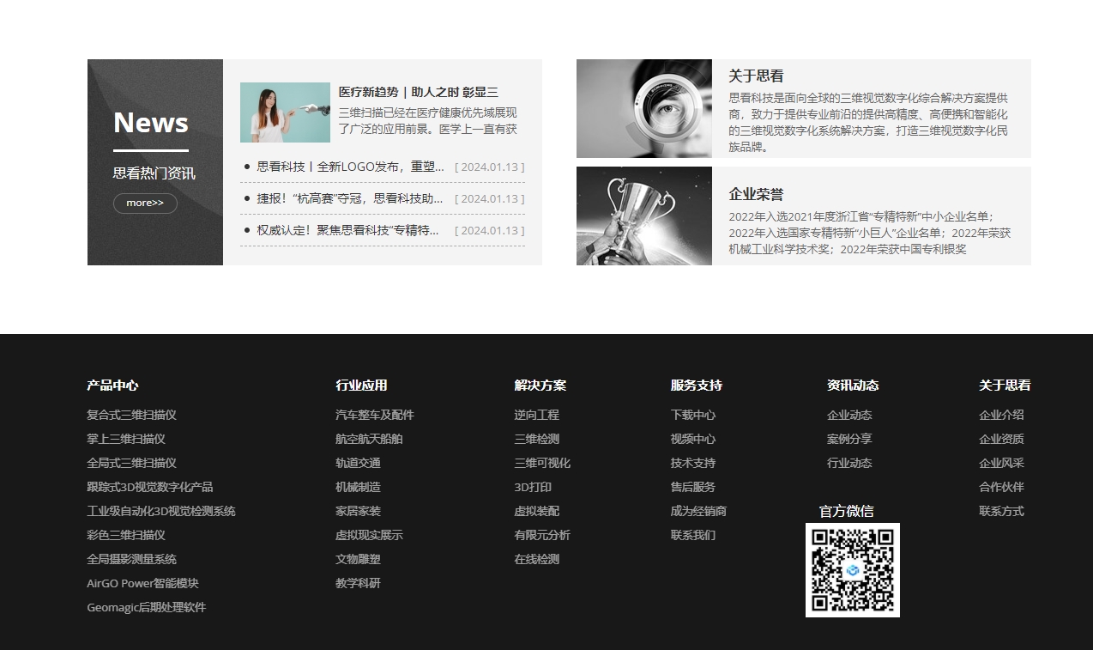The image size is (1093, 650).
Task: Click the official WeChat QR code
Action: 852,570
